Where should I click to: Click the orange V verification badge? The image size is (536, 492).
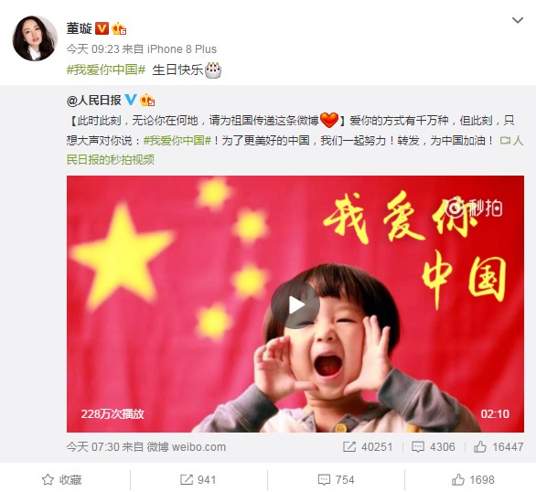[102, 28]
